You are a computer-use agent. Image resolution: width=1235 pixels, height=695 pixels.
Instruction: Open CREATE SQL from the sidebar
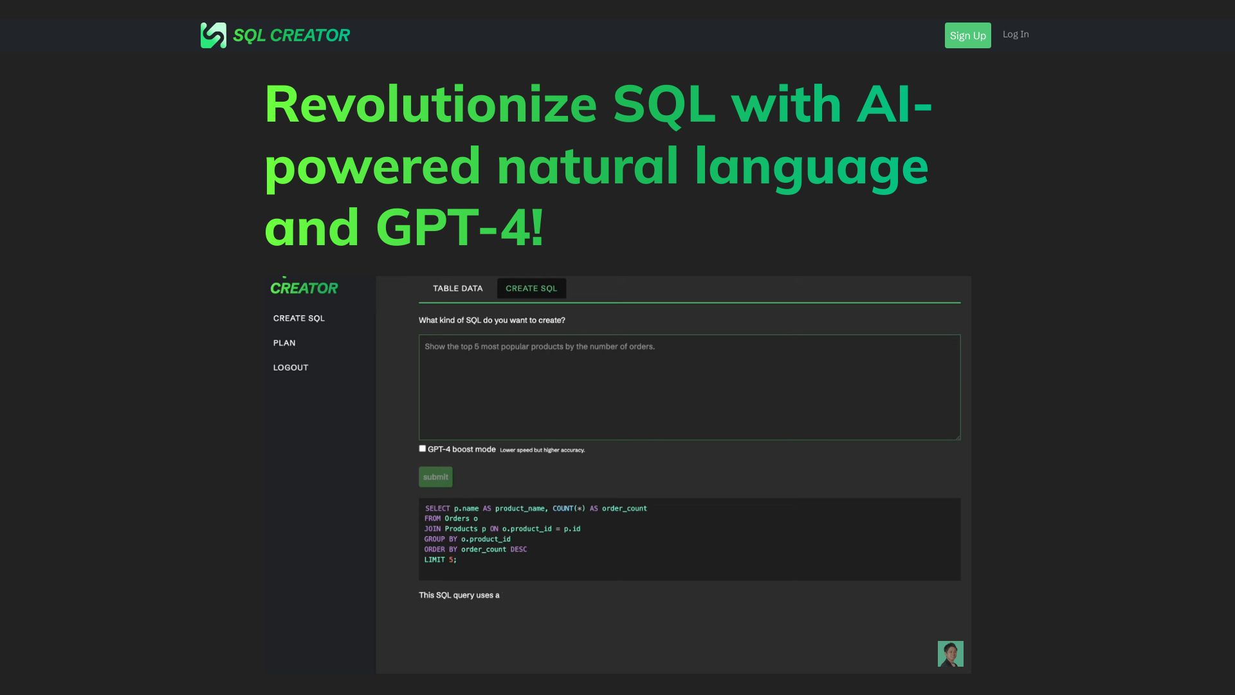point(298,318)
